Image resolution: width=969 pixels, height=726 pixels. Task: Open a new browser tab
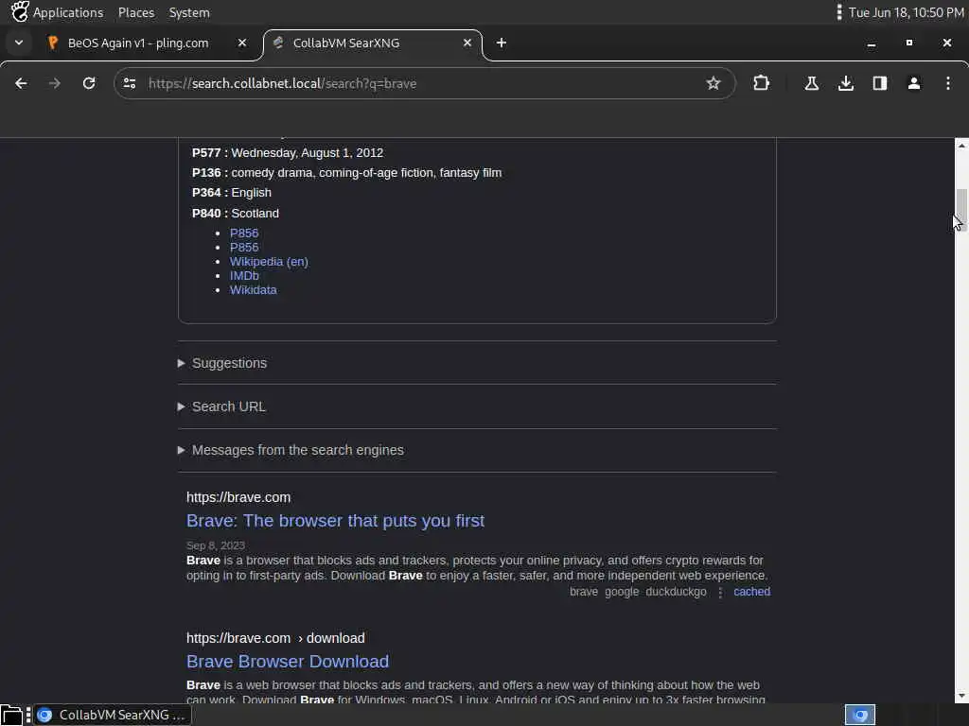pos(502,43)
